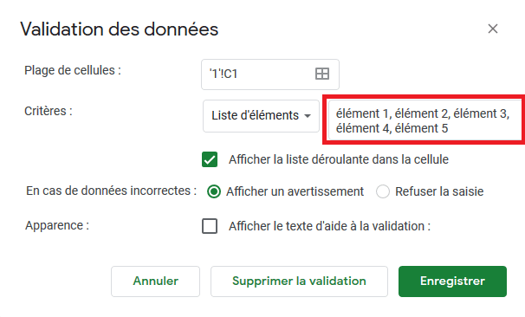Click the 'Afficher la liste déroulante dans la cellule' label
The height and width of the screenshot is (317, 525).
tap(339, 159)
